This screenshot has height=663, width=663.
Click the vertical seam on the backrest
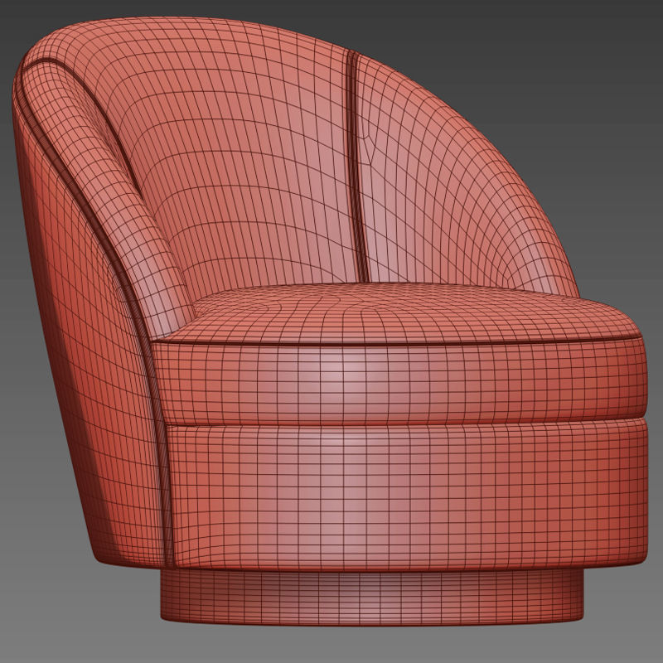coord(357,166)
